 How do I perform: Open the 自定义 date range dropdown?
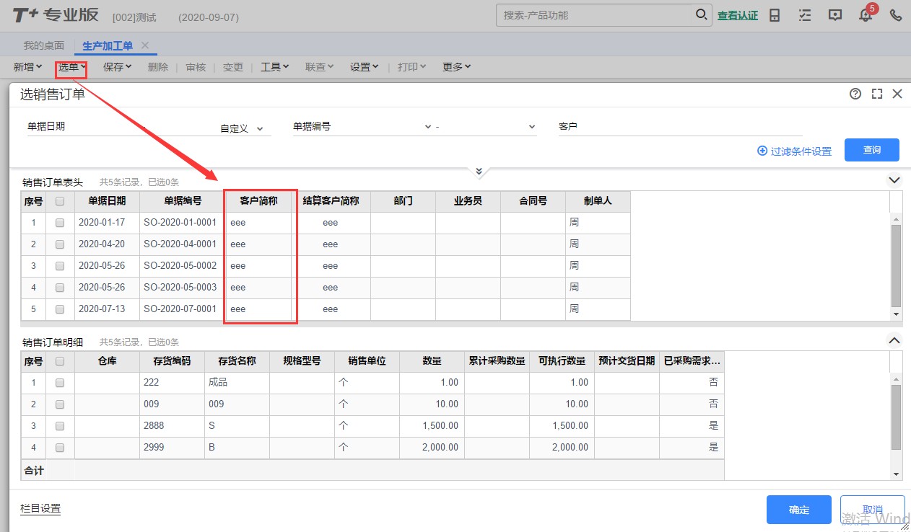pos(242,128)
